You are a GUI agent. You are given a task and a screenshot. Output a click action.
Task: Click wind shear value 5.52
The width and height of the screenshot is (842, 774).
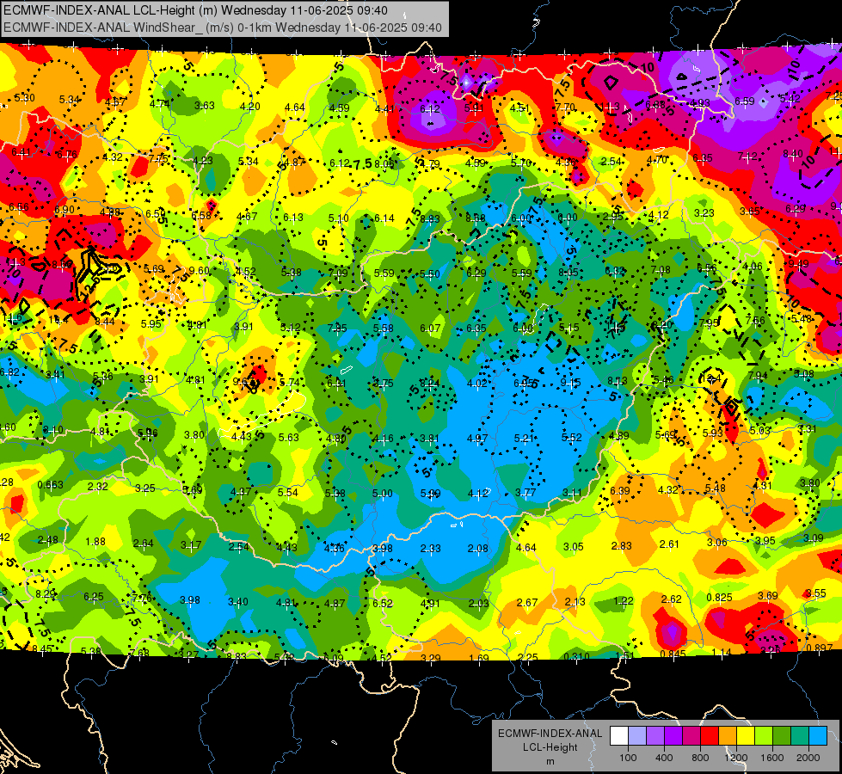pyautogui.click(x=571, y=437)
